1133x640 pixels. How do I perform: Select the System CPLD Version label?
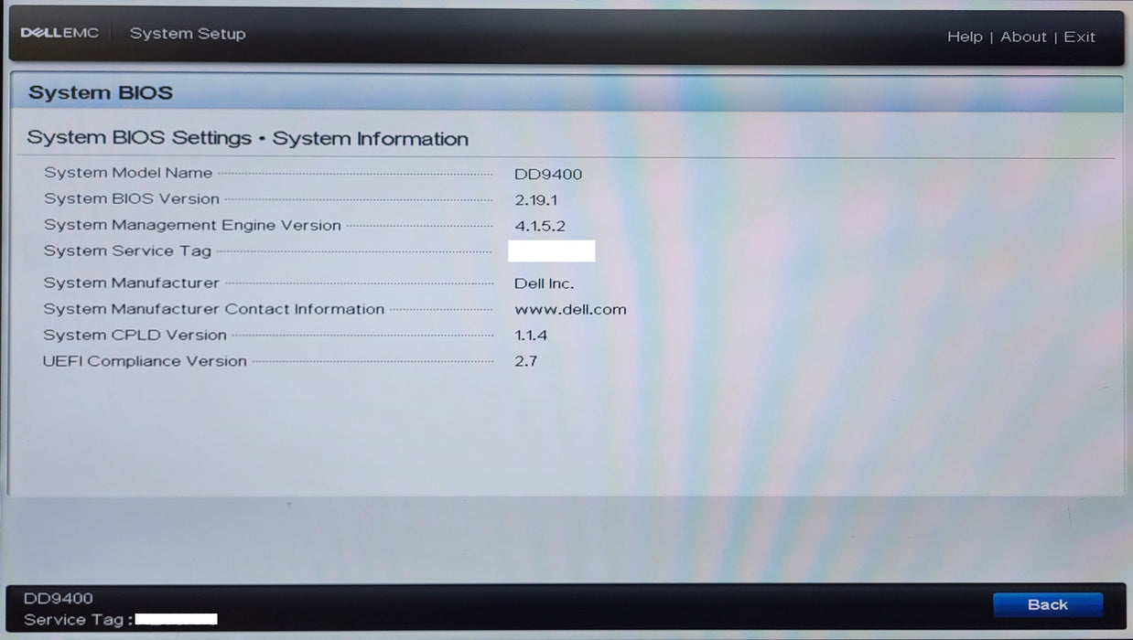135,335
